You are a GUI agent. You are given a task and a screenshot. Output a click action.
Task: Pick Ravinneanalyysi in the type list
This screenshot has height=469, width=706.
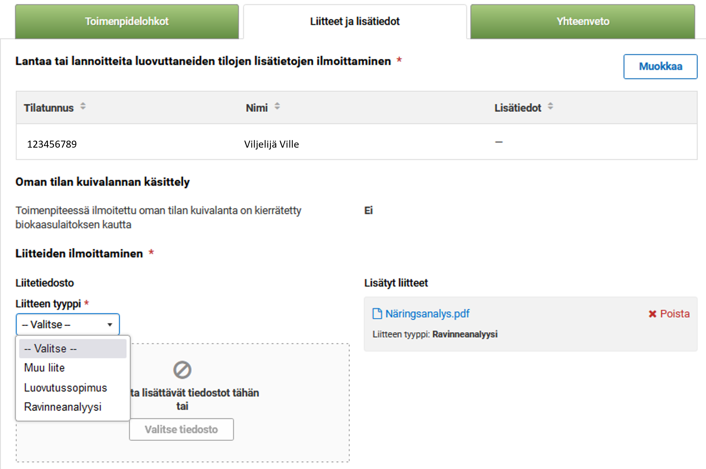(x=63, y=407)
